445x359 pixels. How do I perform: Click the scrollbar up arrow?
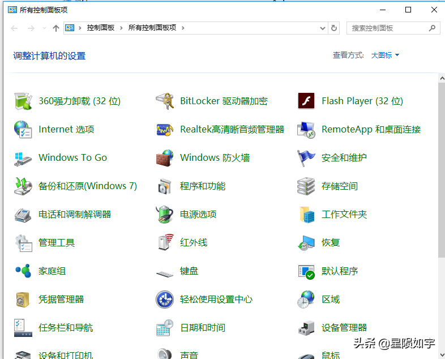click(442, 78)
